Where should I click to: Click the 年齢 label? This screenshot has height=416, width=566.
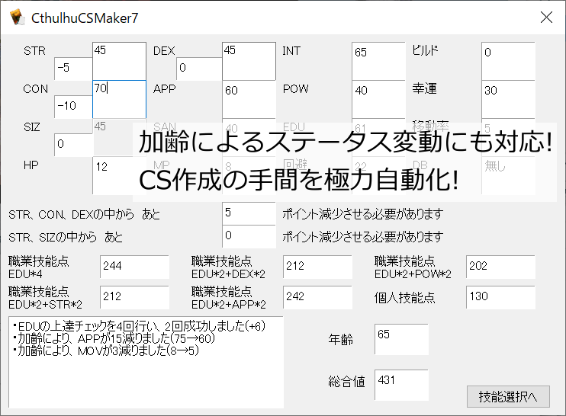coord(340,339)
